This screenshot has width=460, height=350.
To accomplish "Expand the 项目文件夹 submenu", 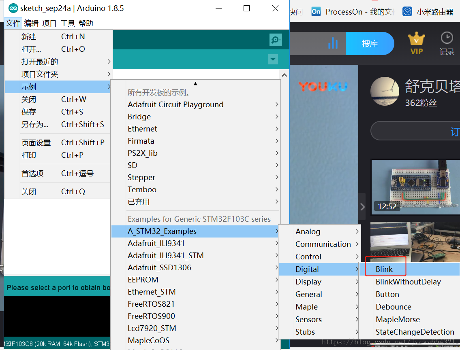I will click(58, 74).
